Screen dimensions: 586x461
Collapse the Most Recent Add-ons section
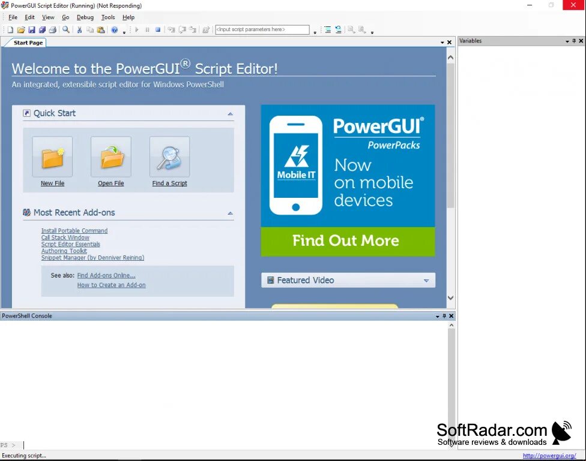tap(230, 213)
